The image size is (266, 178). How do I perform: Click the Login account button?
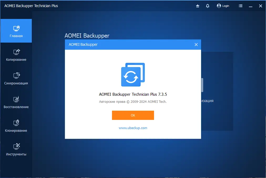(223, 6)
